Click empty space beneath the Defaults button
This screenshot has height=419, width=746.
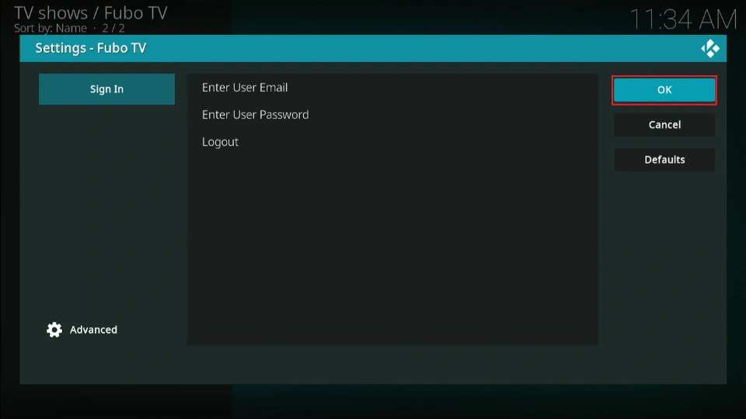pos(664,256)
